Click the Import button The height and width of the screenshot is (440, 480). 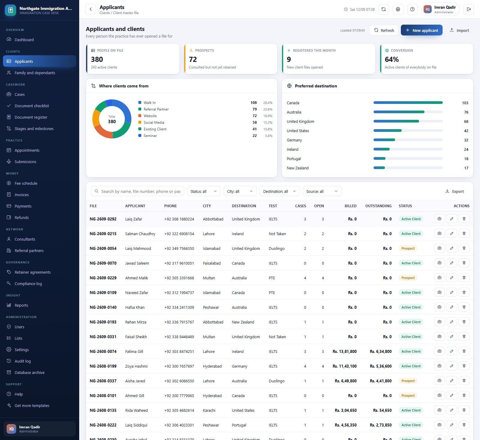point(459,30)
